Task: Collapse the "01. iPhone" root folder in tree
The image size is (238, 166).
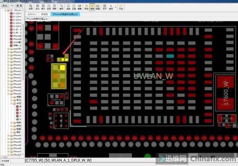Action: (x=5, y=11)
